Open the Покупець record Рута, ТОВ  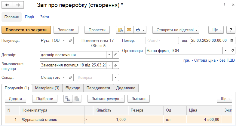(70, 41)
